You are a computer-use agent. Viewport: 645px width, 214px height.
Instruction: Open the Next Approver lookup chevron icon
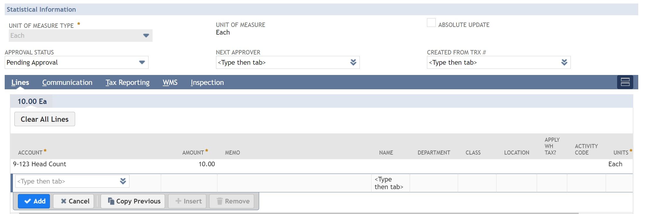(353, 62)
